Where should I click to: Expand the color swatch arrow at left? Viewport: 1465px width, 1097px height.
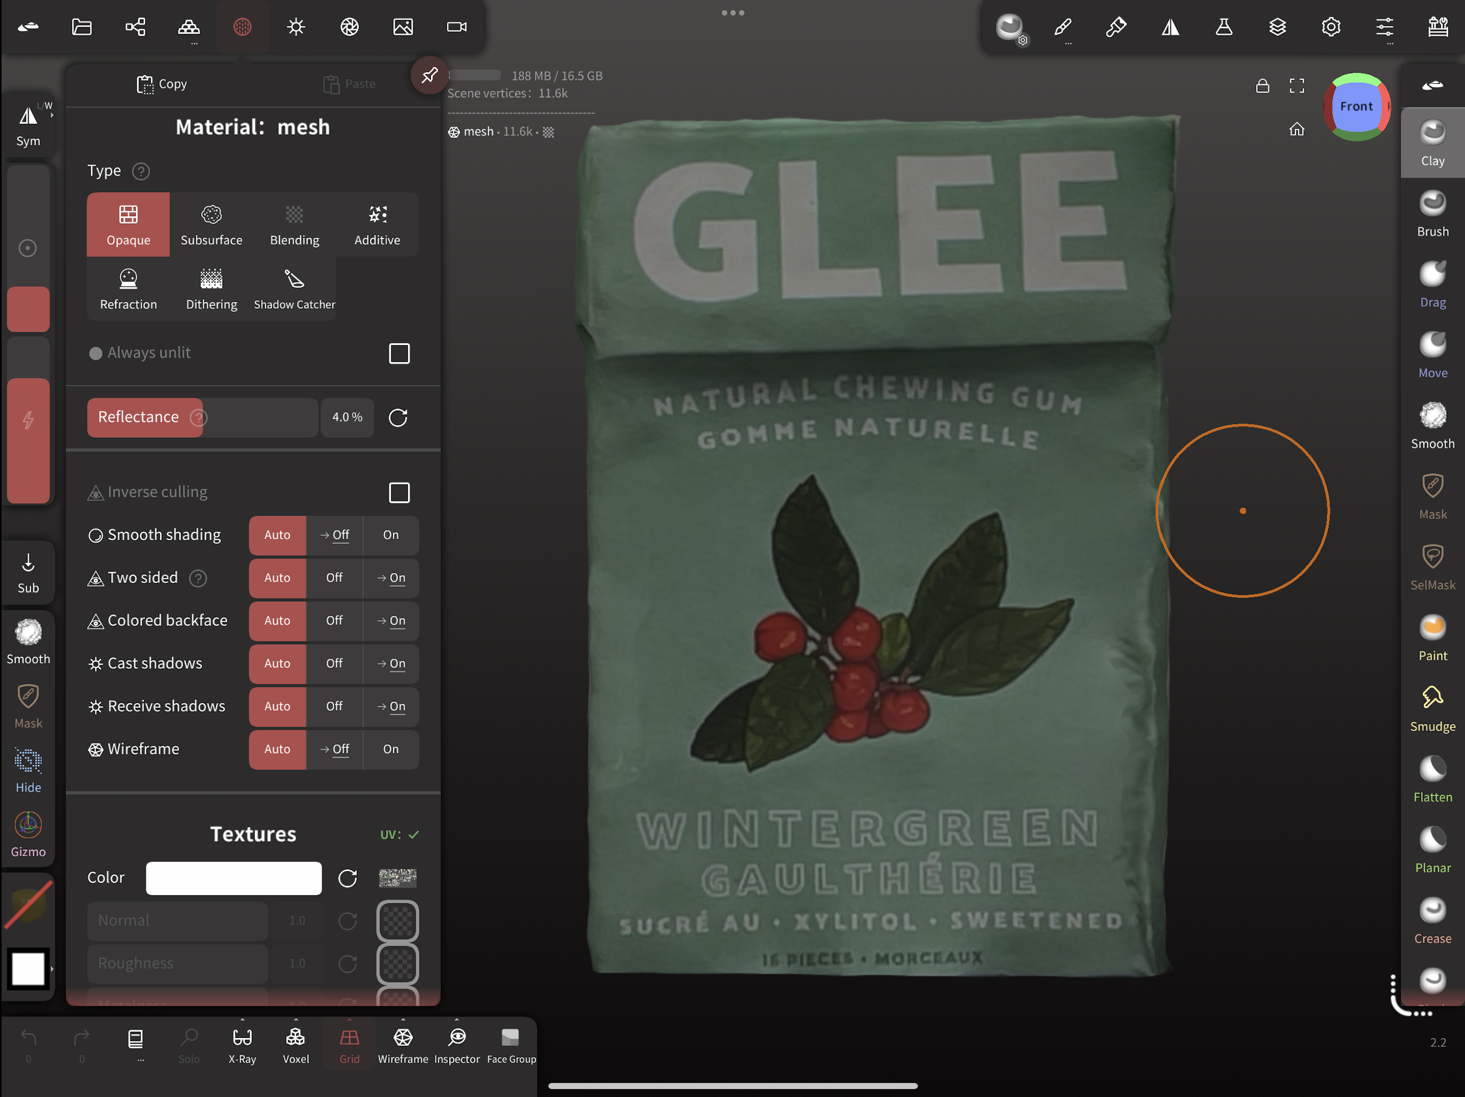click(52, 968)
